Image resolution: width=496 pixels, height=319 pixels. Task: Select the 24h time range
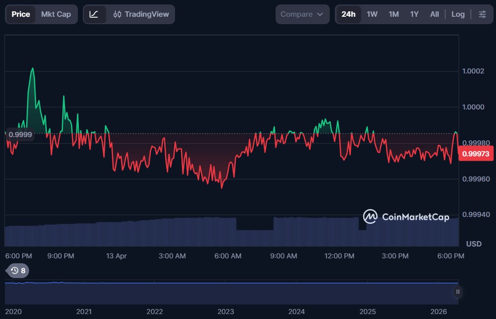point(348,14)
